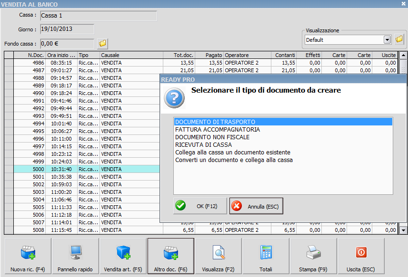Image resolution: width=408 pixels, height=277 pixels.
Task: Click time cell 10:59:03
Action: pos(61,184)
